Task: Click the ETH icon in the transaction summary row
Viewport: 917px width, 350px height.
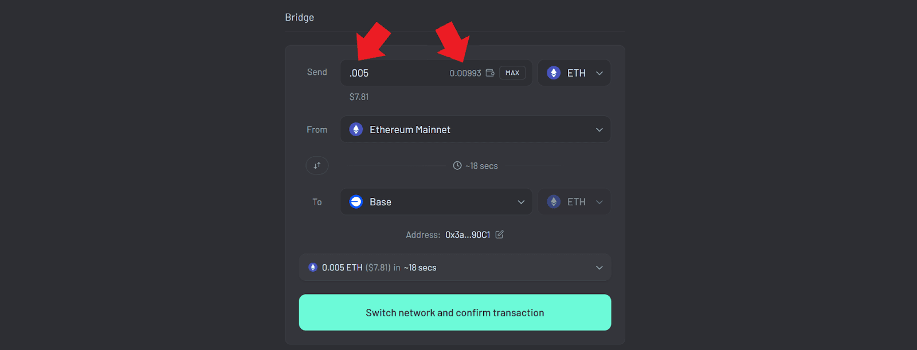Action: pyautogui.click(x=313, y=267)
